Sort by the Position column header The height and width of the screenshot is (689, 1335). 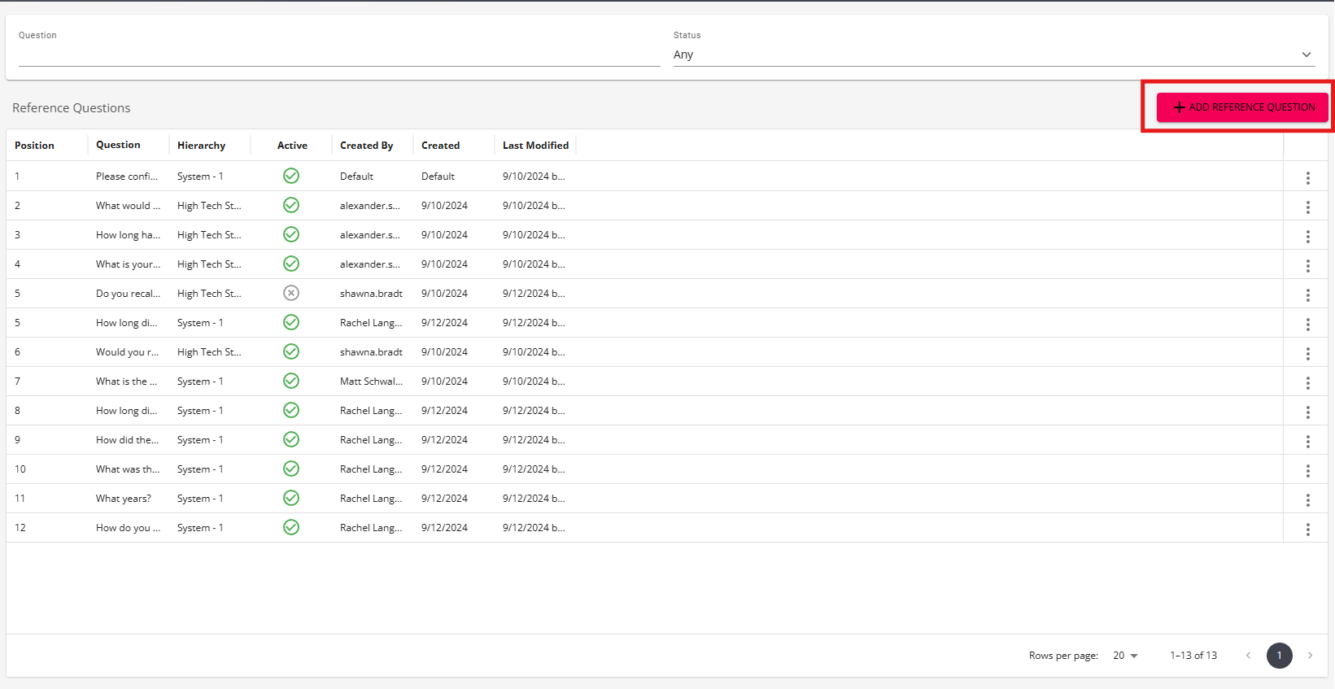pos(34,145)
